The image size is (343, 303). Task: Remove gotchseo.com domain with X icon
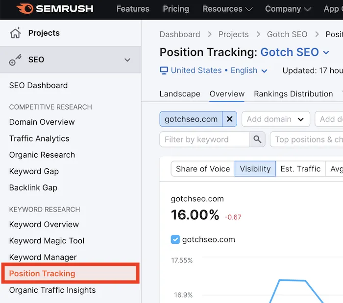point(230,119)
